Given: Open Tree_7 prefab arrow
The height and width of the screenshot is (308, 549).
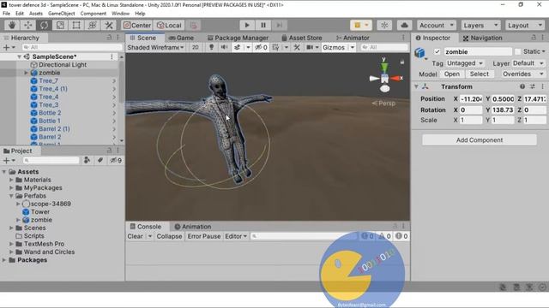Looking at the screenshot, I should click(x=114, y=80).
